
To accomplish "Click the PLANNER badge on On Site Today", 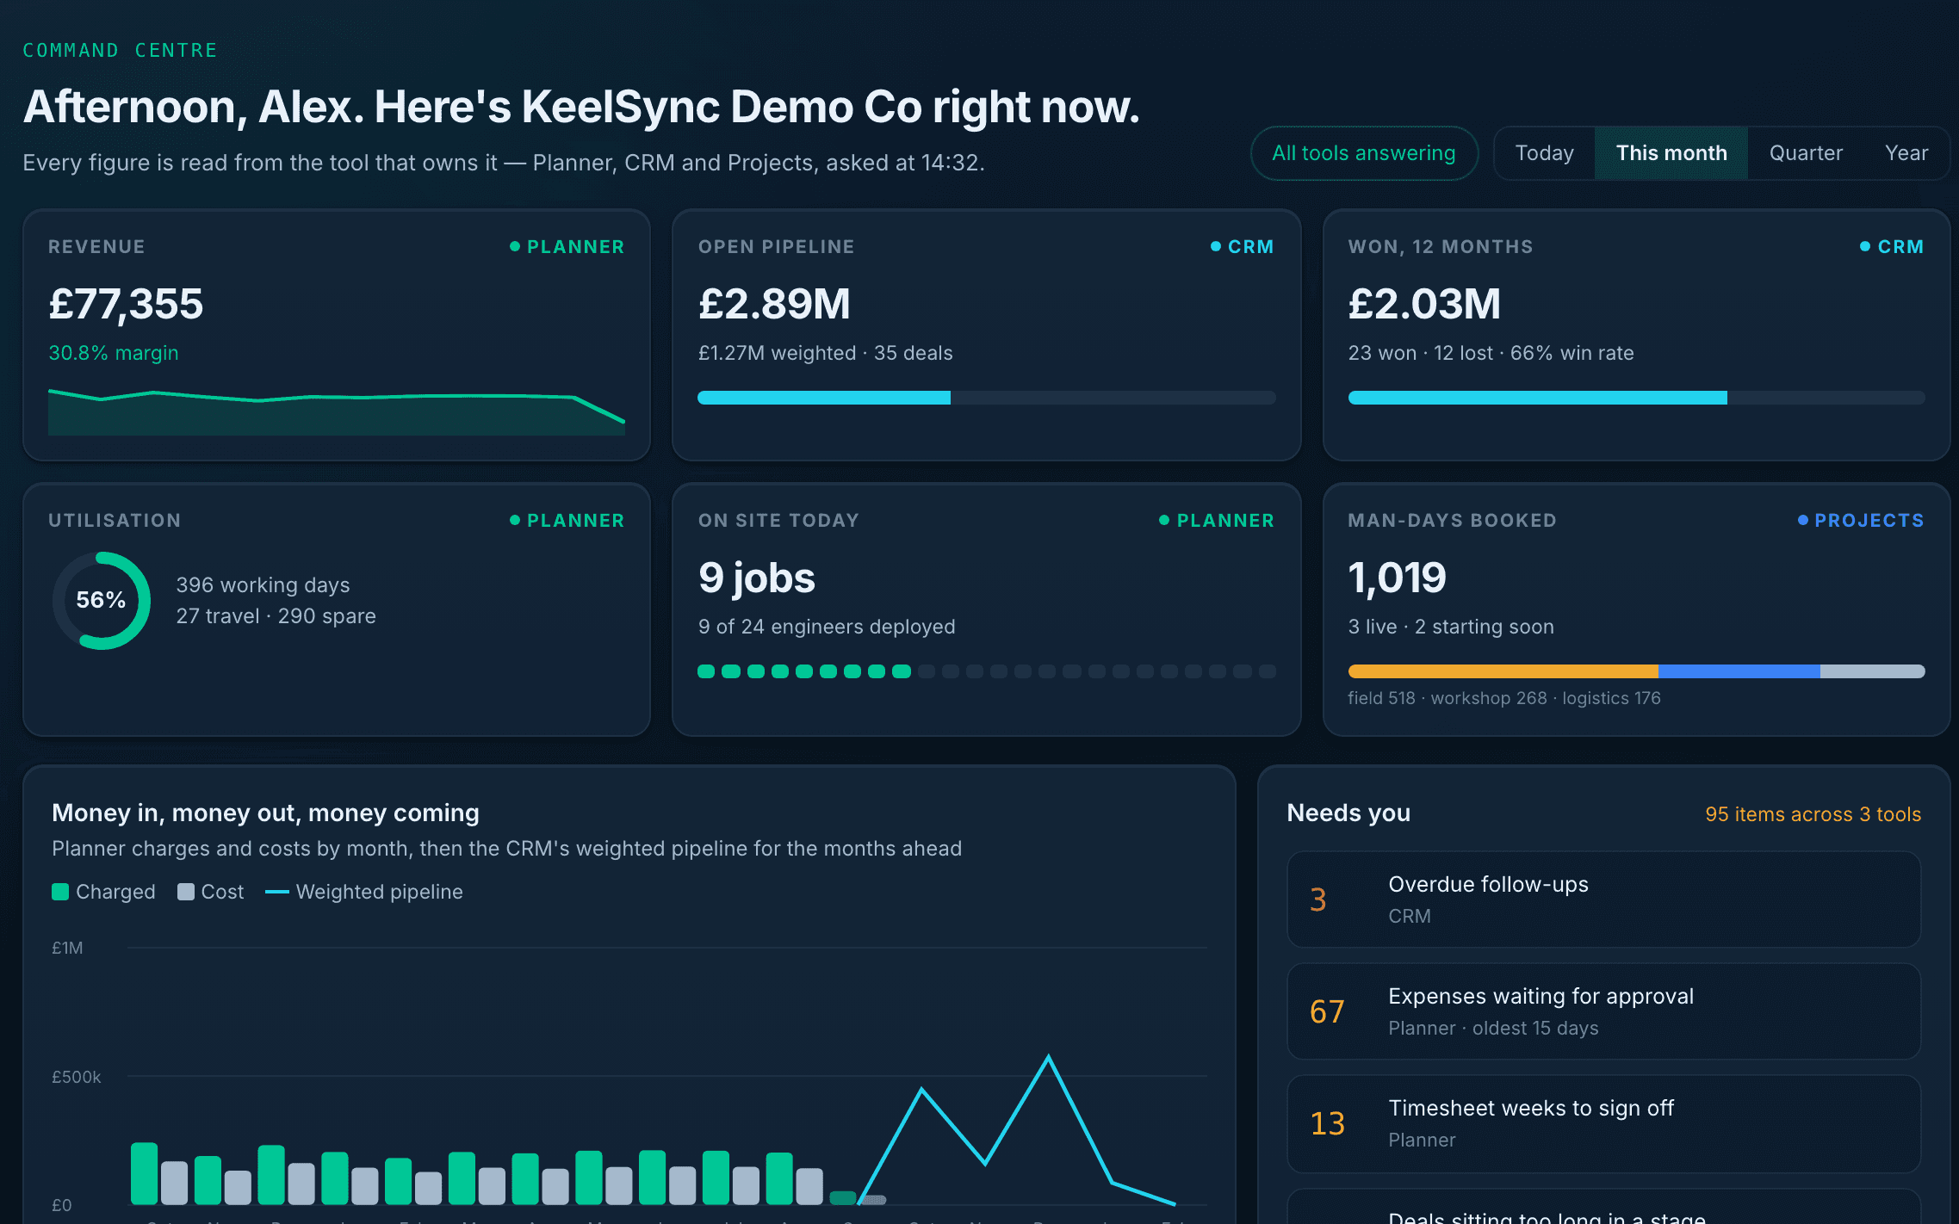I will click(1217, 521).
